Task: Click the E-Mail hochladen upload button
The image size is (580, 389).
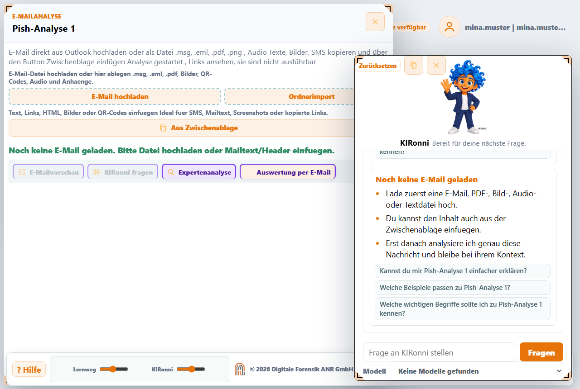Action: 115,96
